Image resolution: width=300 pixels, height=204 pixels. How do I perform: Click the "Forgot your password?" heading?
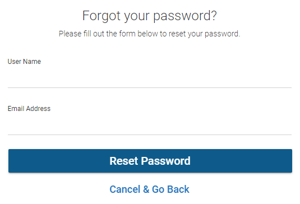click(x=149, y=16)
